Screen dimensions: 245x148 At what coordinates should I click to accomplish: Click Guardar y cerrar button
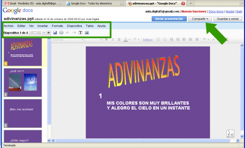(228, 19)
